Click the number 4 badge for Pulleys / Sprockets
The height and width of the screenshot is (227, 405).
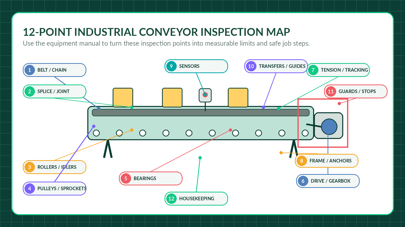(x=30, y=188)
